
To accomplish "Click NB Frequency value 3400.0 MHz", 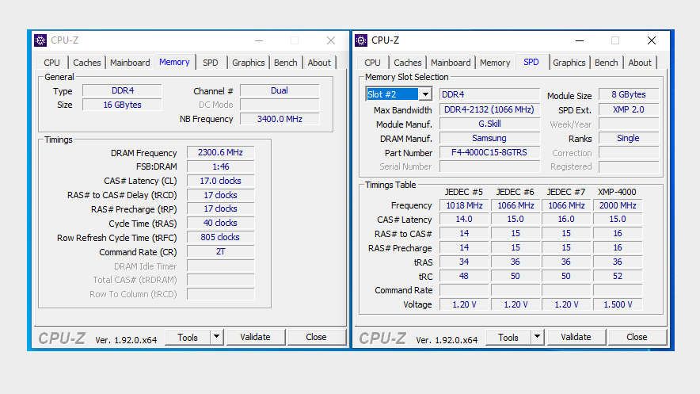I will click(280, 119).
